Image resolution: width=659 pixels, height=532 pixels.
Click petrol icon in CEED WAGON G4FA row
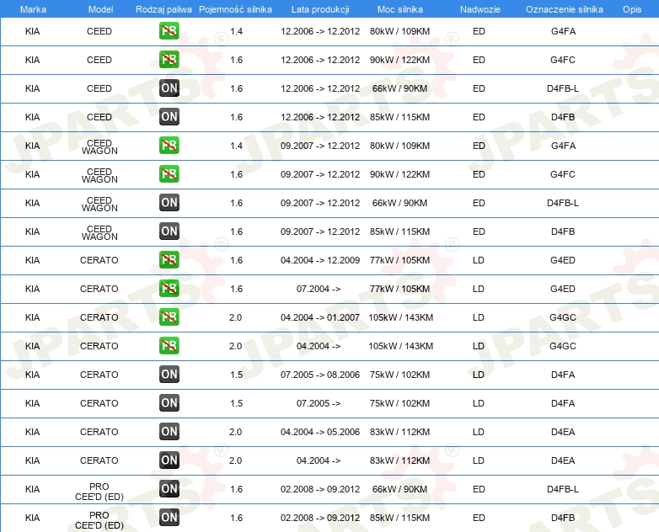pos(169,145)
